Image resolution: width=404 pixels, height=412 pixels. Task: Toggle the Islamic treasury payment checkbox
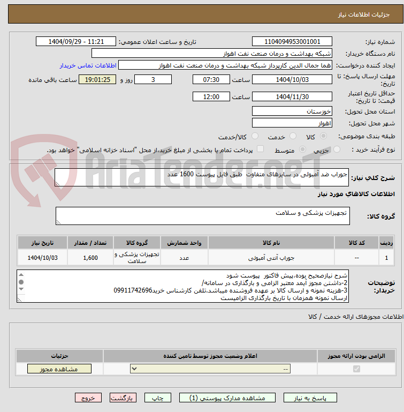260,149
